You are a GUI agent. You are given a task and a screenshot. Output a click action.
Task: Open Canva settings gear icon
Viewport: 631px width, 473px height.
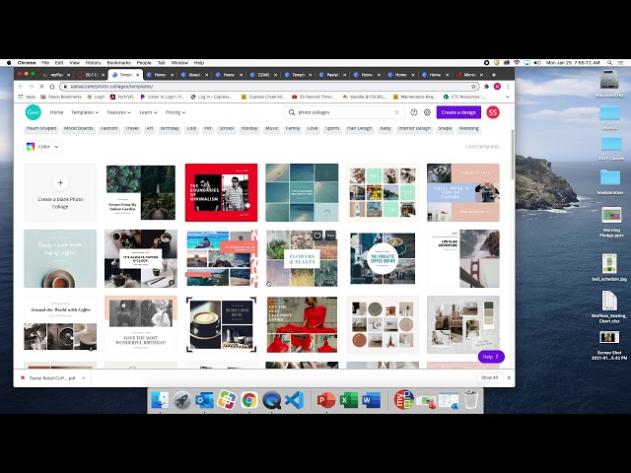point(427,112)
